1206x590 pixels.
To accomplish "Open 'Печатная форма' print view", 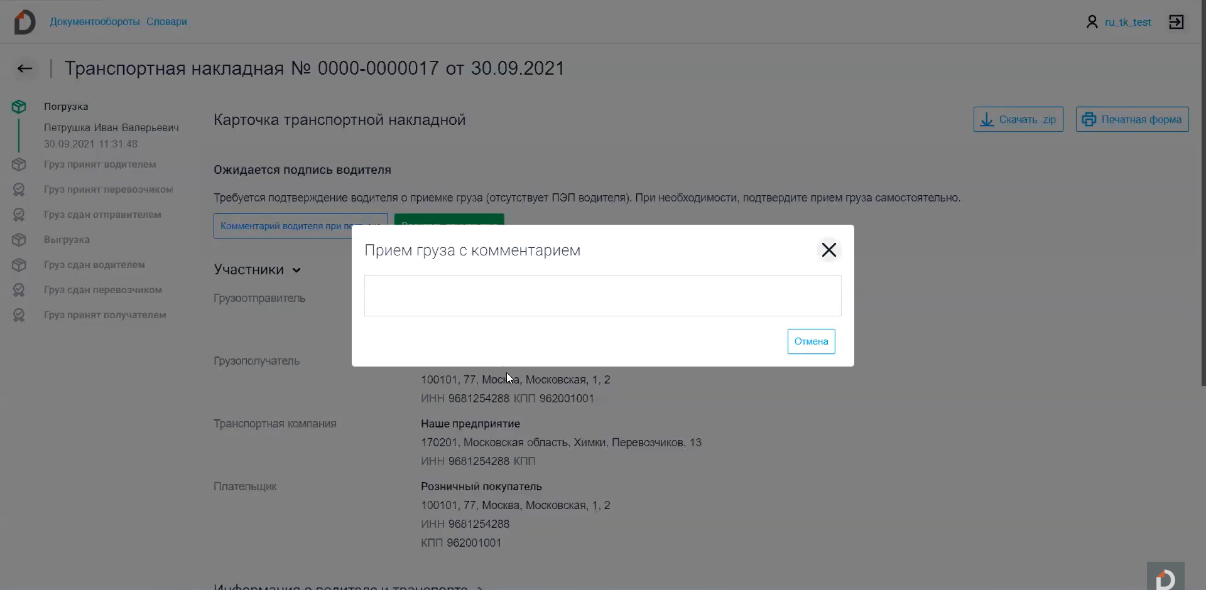I will pos(1132,119).
